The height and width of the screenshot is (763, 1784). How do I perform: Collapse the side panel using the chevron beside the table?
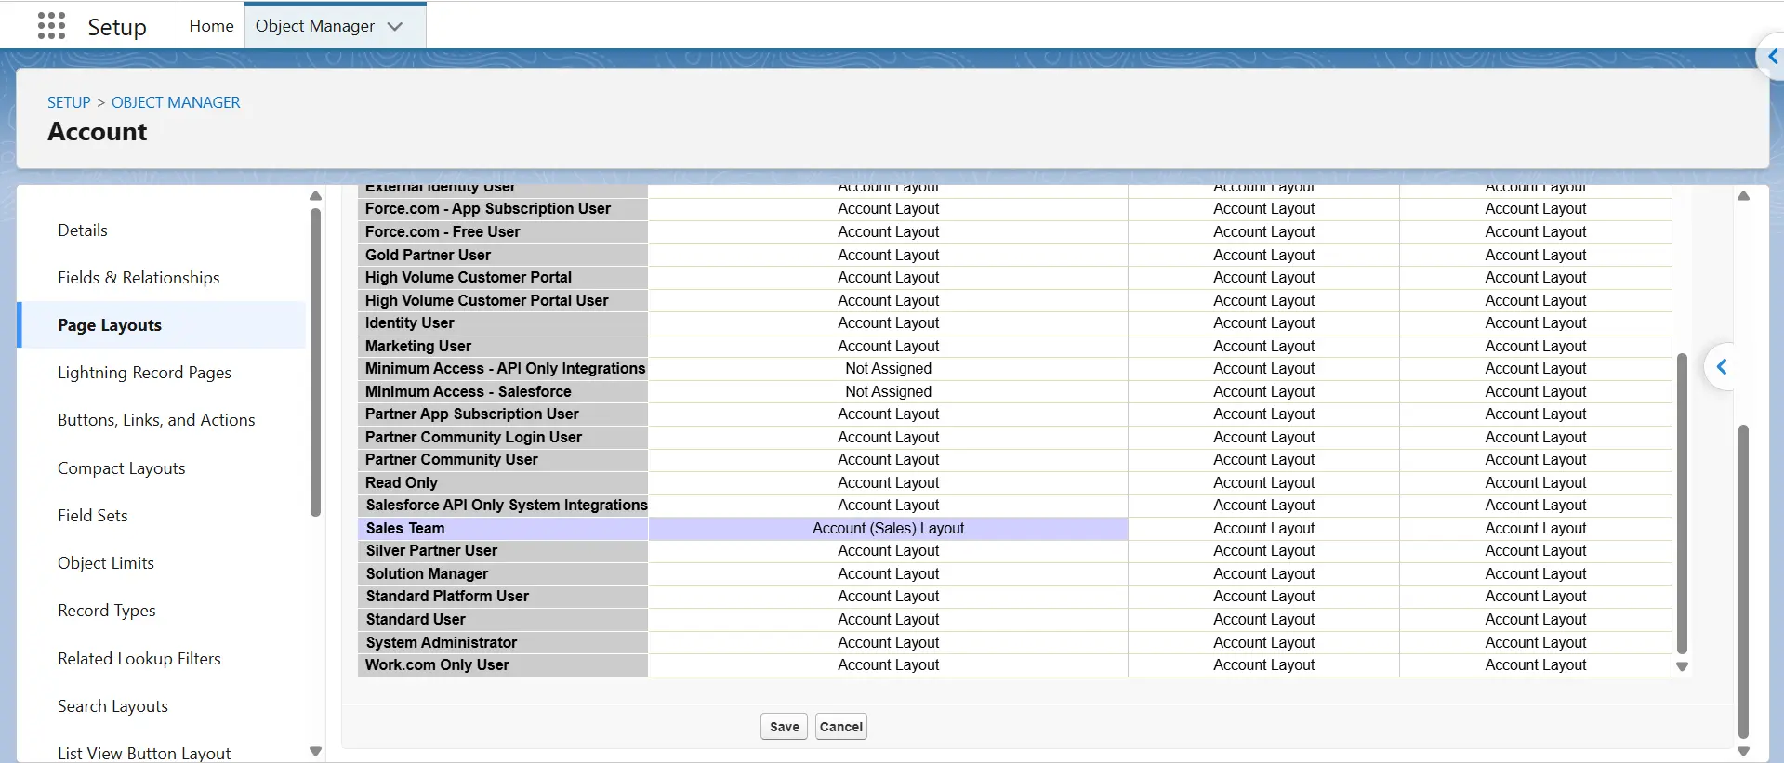tap(1722, 367)
